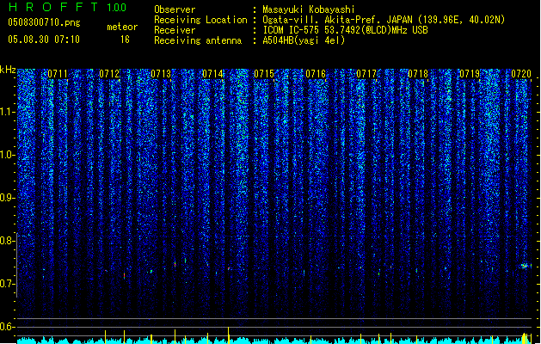
Task: Click the Observer label
Action: point(175,9)
